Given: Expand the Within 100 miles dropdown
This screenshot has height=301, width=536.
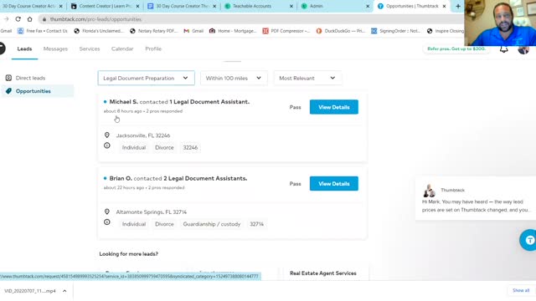Looking at the screenshot, I should click(234, 78).
